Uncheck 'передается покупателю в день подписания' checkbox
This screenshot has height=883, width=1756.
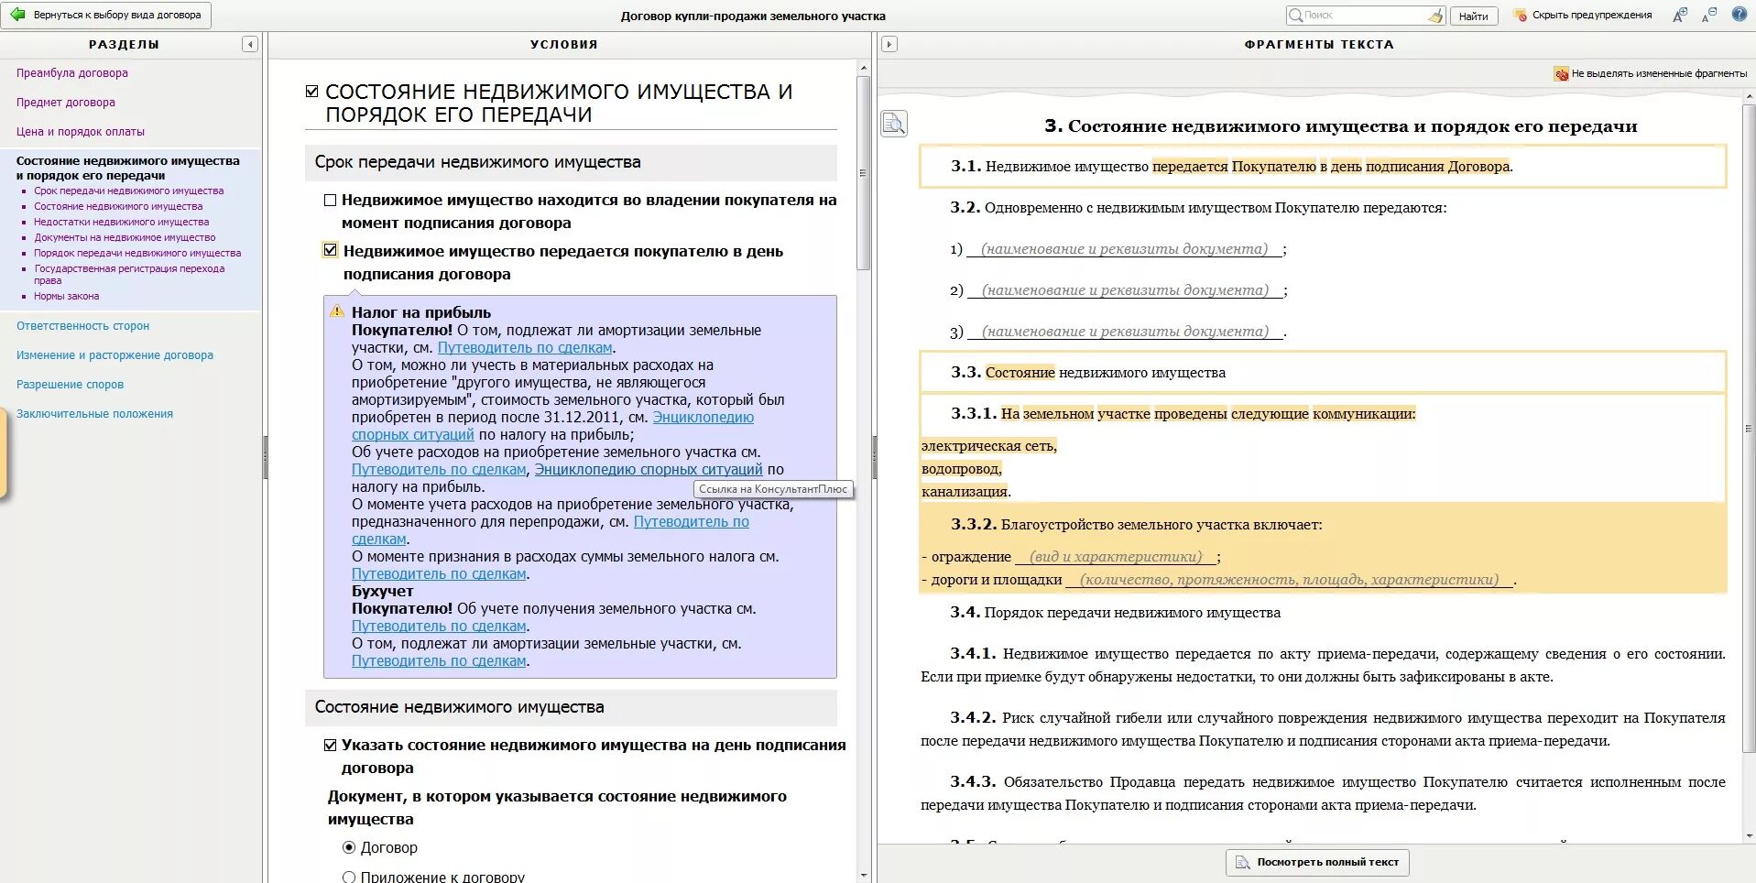tap(331, 250)
